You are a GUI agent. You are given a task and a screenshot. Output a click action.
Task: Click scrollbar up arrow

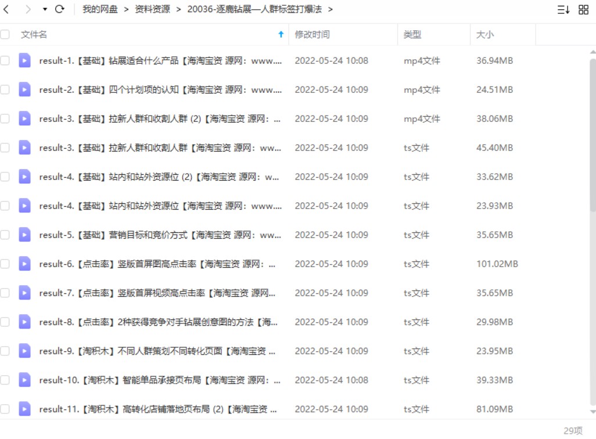click(593, 52)
